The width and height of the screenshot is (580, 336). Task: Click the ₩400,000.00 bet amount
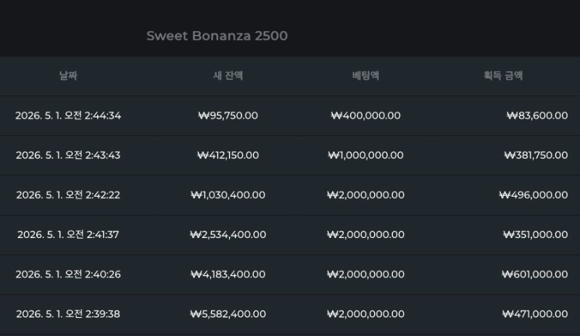(365, 115)
